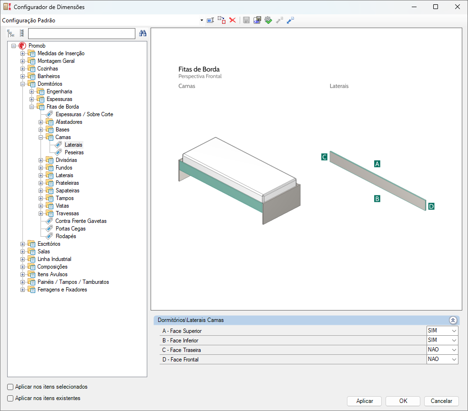This screenshot has height=411, width=468.
Task: Open the Configuração Padrão dropdown arrow
Action: click(202, 20)
